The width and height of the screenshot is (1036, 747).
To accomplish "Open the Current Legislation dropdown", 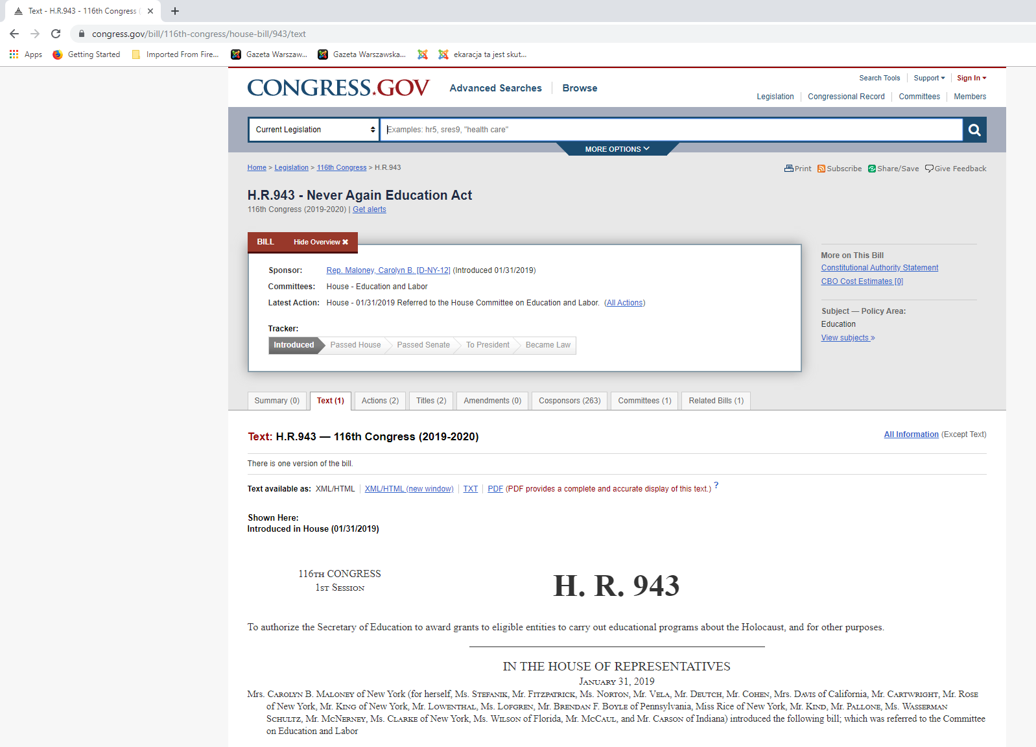I will pyautogui.click(x=314, y=130).
